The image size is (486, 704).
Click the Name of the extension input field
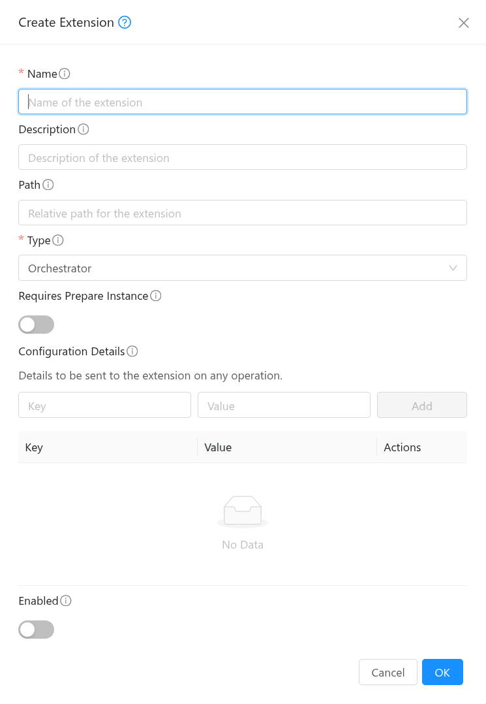(x=243, y=102)
